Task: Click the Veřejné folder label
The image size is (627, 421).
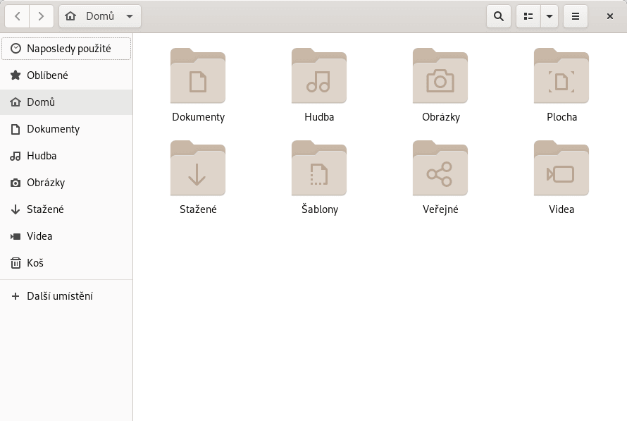Action: coord(440,209)
